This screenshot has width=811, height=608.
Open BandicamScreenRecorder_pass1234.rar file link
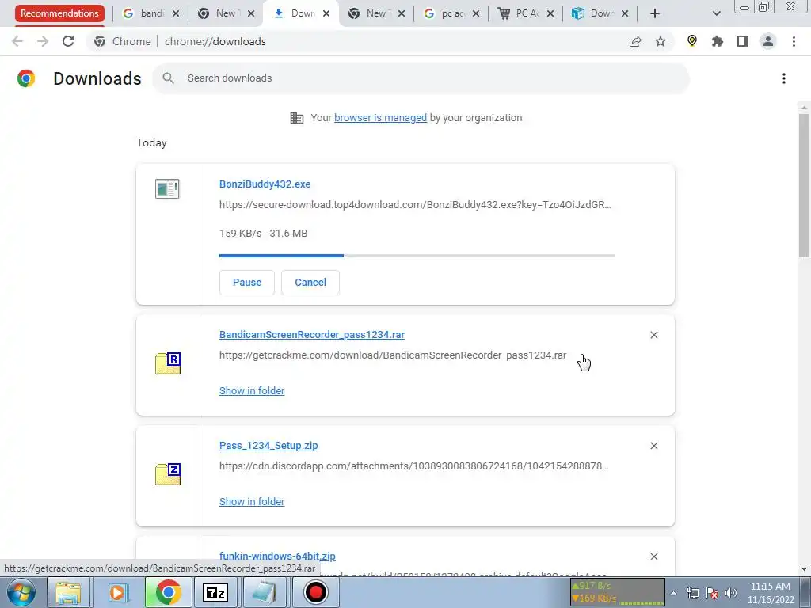click(x=312, y=335)
